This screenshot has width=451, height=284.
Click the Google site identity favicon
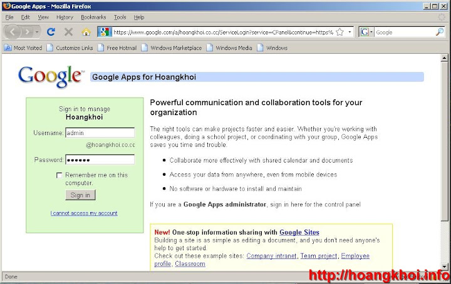[105, 32]
